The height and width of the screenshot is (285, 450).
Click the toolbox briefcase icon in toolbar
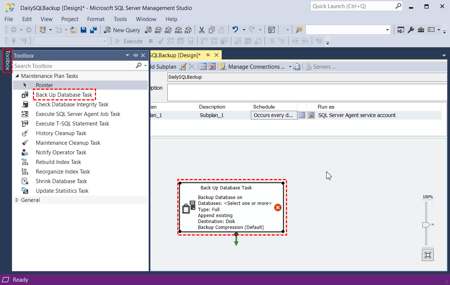[x=421, y=30]
